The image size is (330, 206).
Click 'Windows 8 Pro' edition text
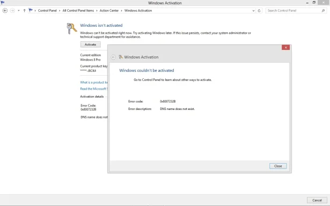click(x=90, y=60)
